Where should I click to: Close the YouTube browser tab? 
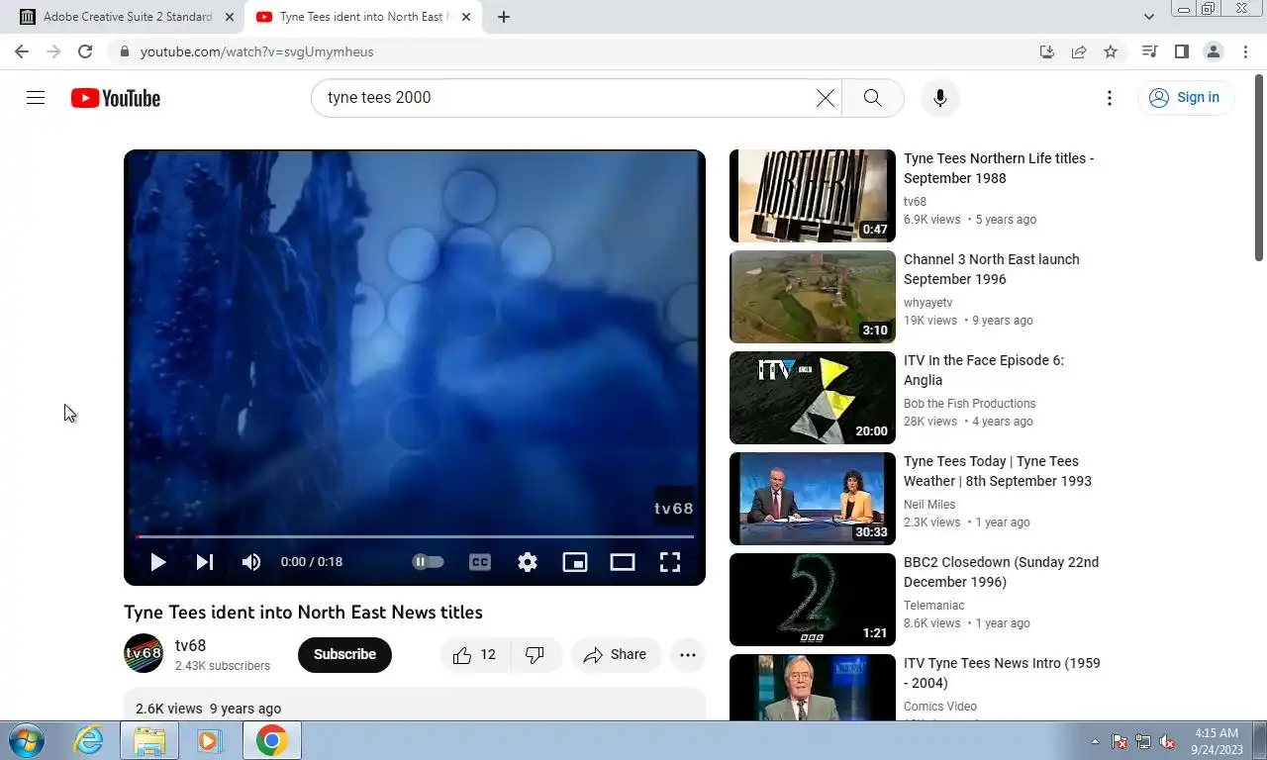coord(467,17)
